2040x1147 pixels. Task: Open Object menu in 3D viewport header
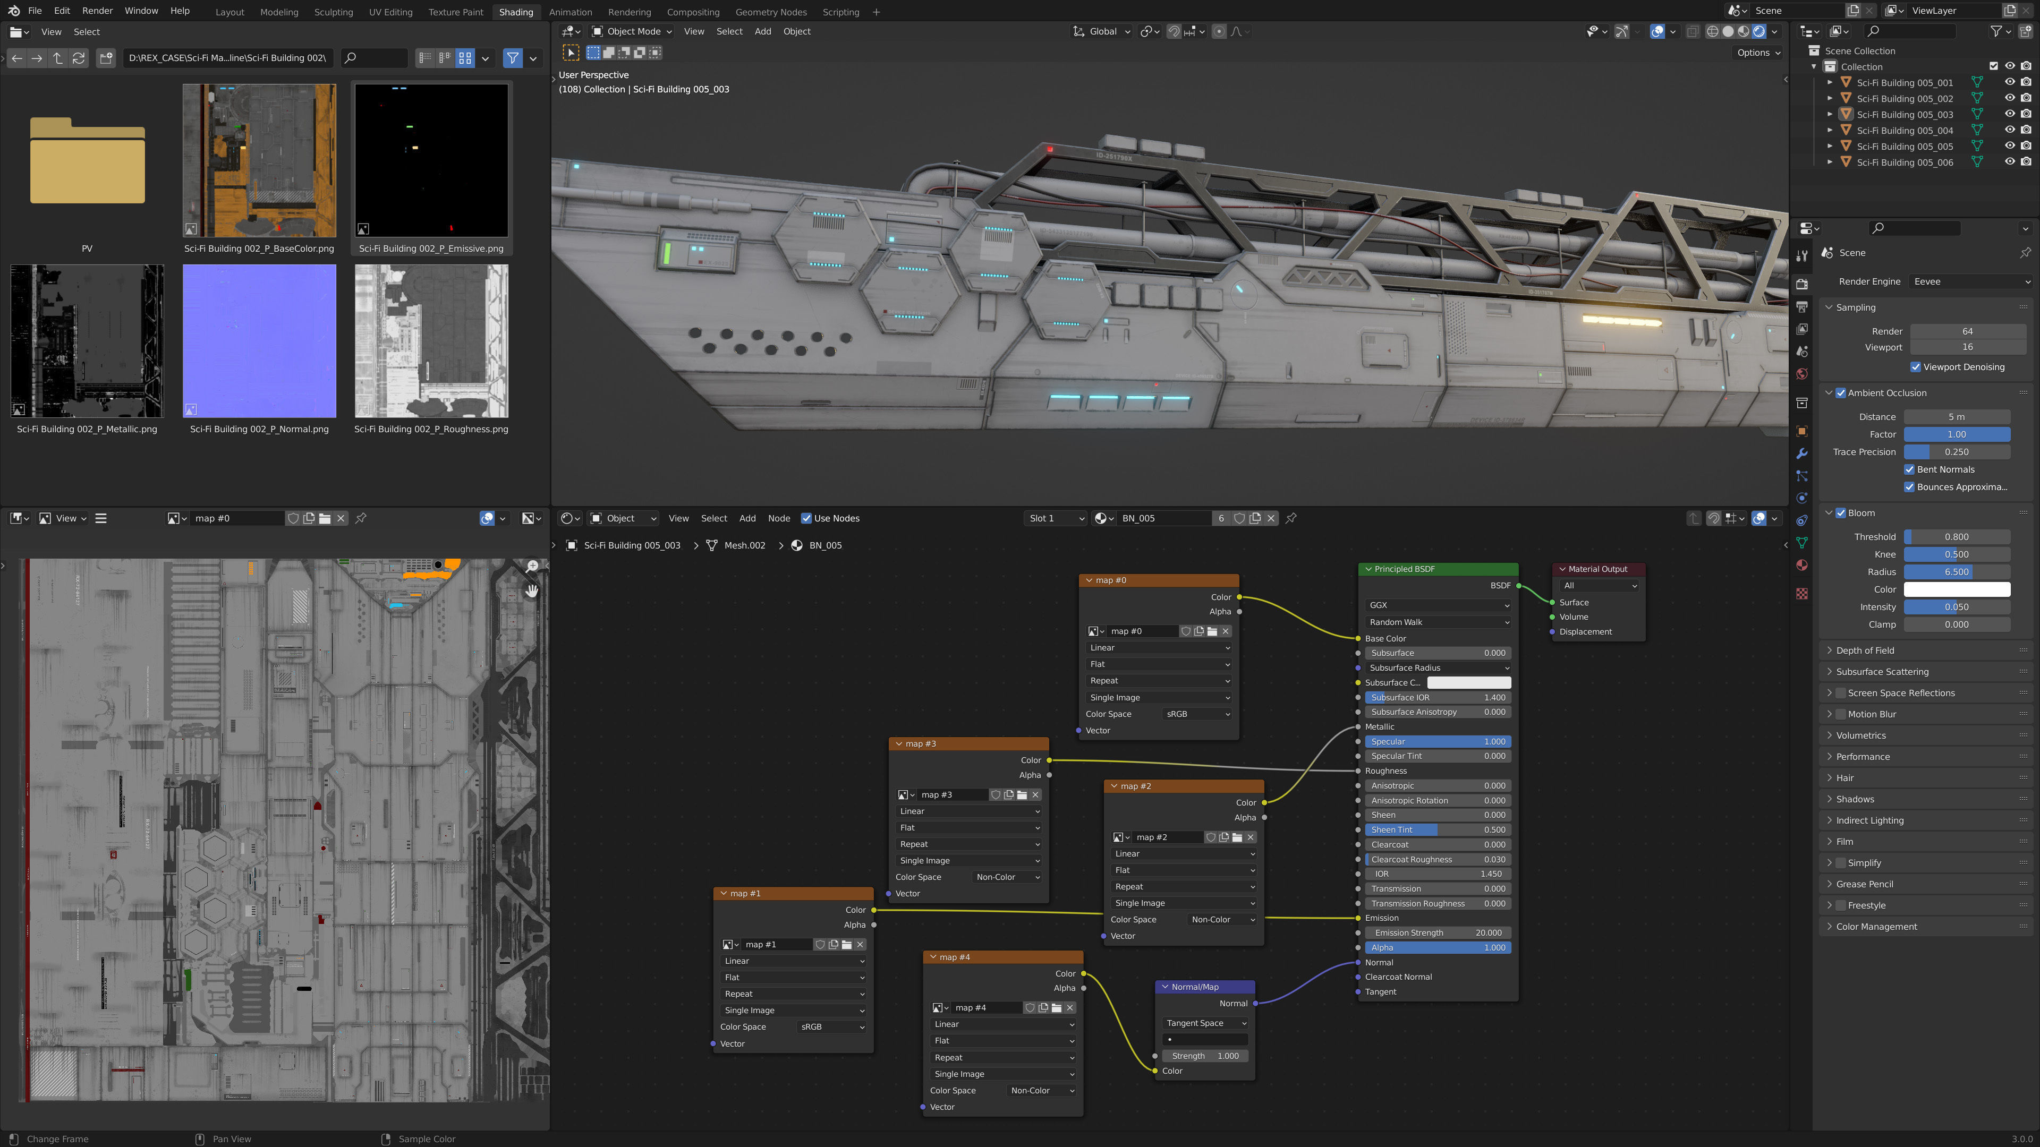pos(797,32)
